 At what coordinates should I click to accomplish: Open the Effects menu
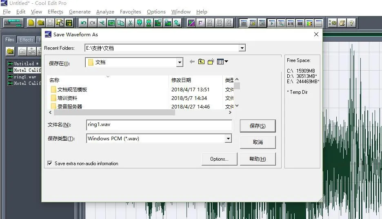click(56, 12)
